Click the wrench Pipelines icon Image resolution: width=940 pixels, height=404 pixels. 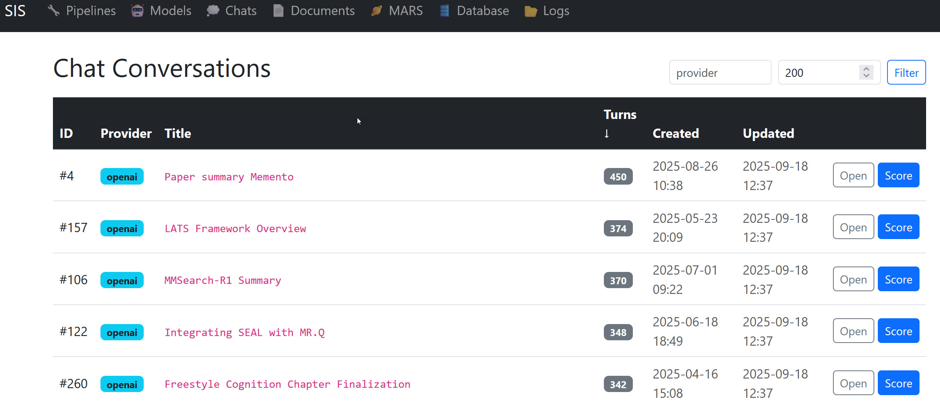(x=53, y=10)
